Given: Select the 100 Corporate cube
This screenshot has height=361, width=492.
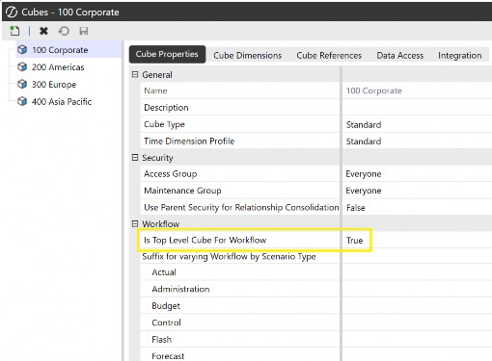Looking at the screenshot, I should [x=60, y=50].
